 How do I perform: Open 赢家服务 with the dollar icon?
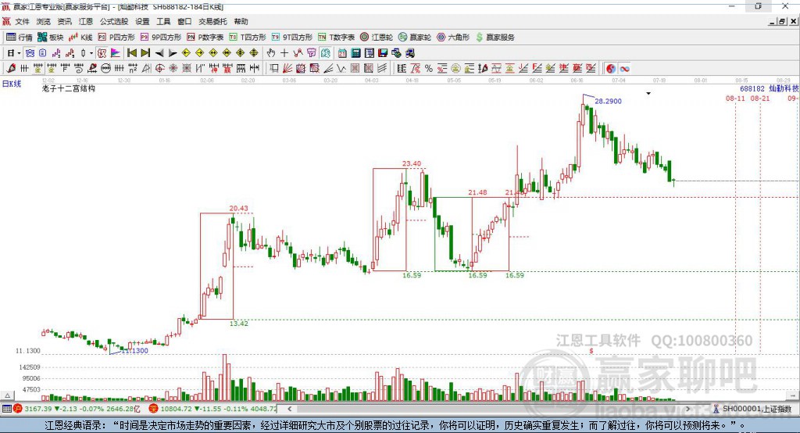(x=495, y=38)
